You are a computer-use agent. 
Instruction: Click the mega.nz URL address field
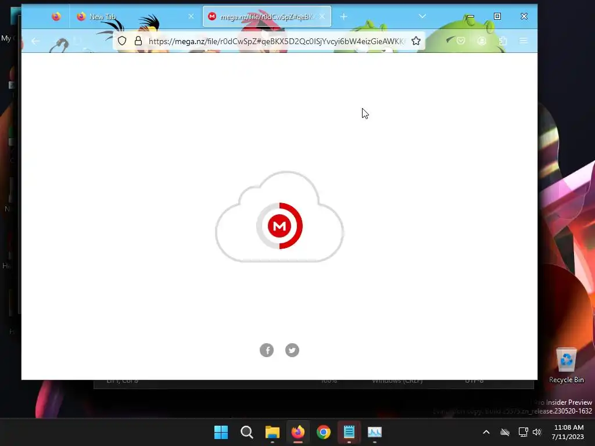point(277,41)
